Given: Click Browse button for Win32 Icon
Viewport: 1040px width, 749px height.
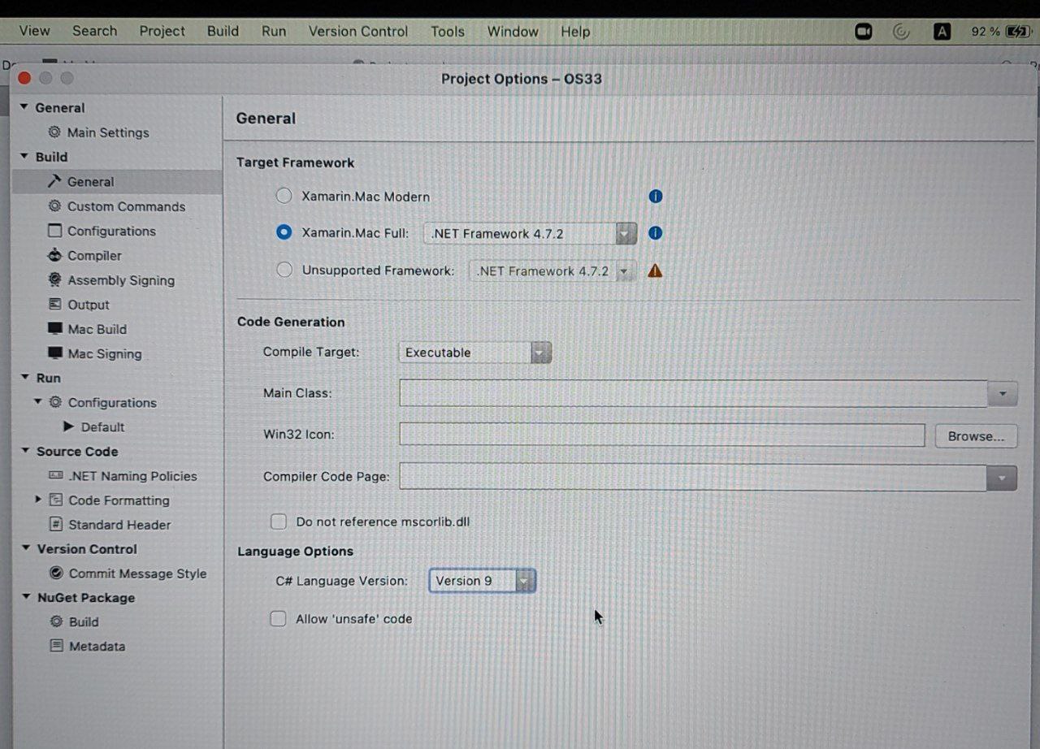Looking at the screenshot, I should (976, 436).
